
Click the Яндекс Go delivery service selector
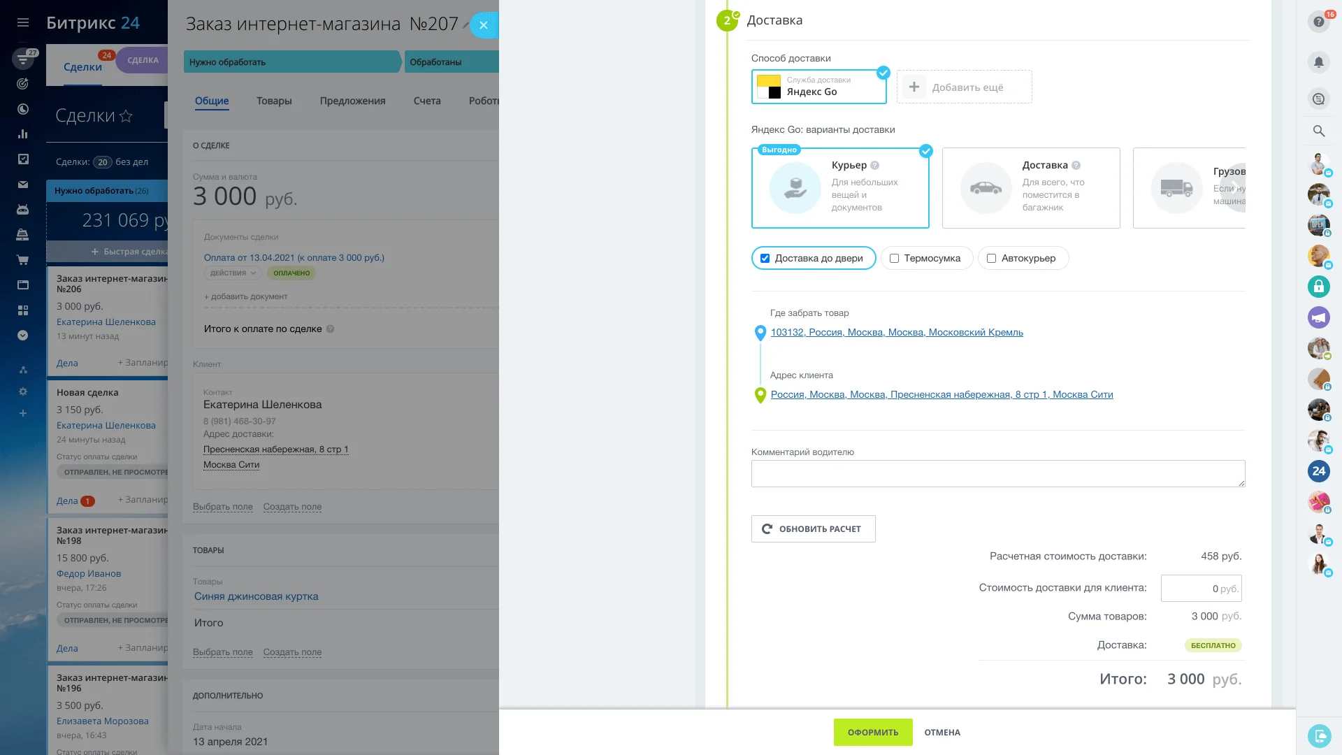coord(818,87)
